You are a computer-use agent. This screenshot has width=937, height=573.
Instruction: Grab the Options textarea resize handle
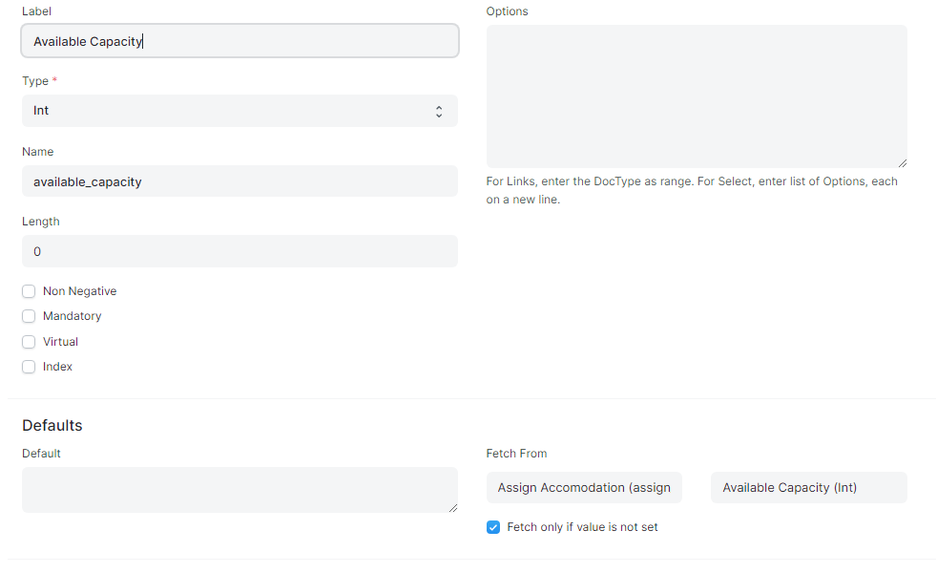pos(903,163)
